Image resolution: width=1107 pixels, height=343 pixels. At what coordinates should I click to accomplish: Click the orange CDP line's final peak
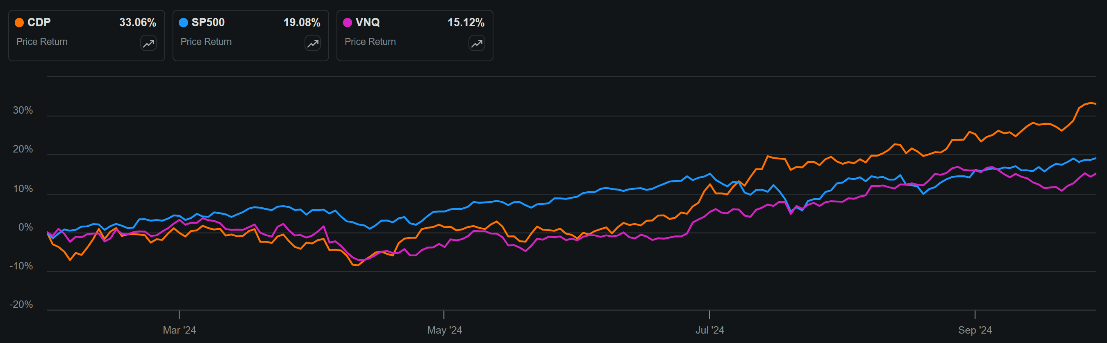tap(1091, 103)
